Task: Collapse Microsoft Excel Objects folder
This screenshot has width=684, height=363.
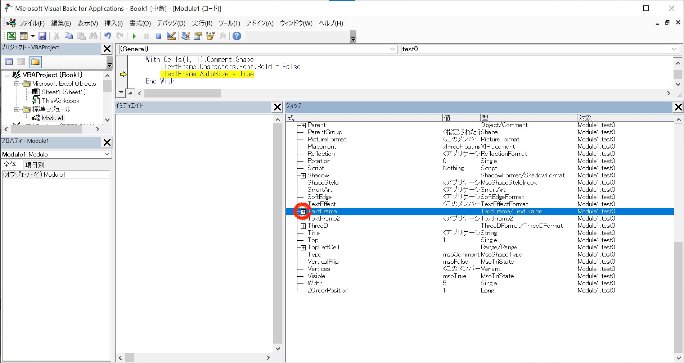Action: (17, 83)
